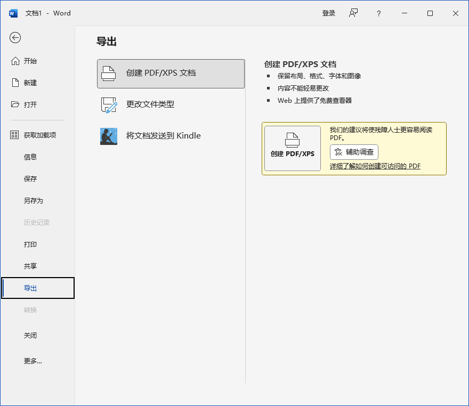Open the 开始 (Home) page
The image size is (469, 406).
coord(30,61)
